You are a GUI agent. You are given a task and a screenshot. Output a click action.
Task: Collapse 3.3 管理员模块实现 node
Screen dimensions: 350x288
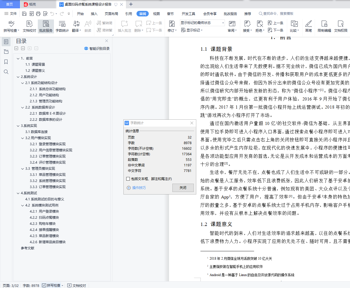[x=23, y=169]
